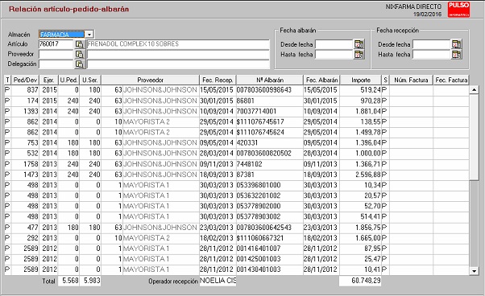Select albarán number 001425001003

tap(259, 259)
